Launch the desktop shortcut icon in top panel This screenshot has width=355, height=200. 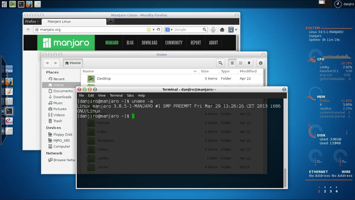(13, 4)
